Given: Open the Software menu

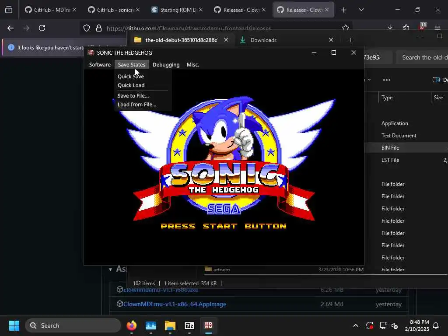Looking at the screenshot, I should (x=100, y=65).
